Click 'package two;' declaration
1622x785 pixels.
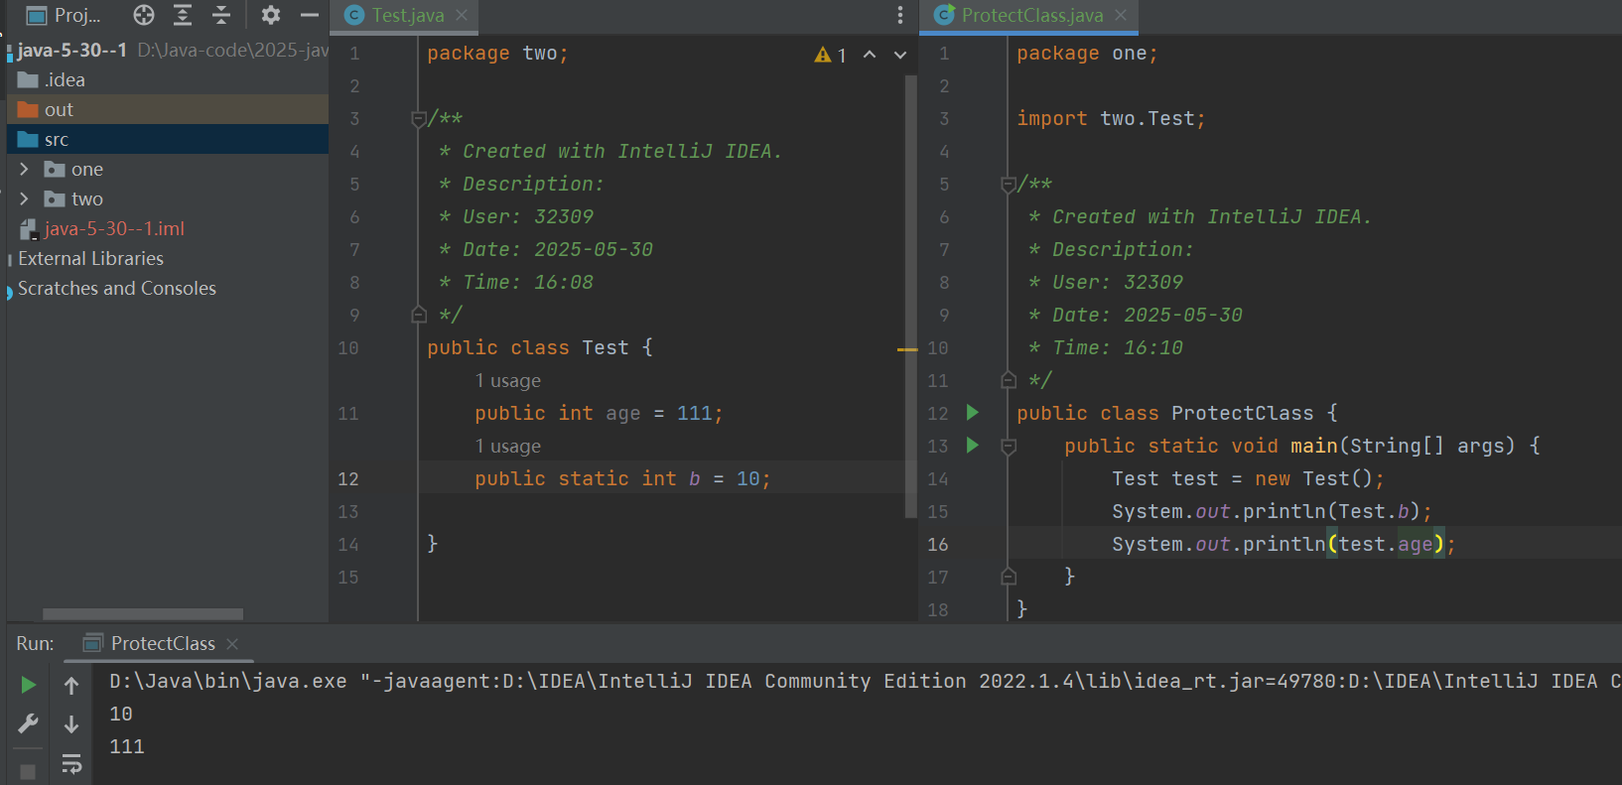tap(497, 54)
